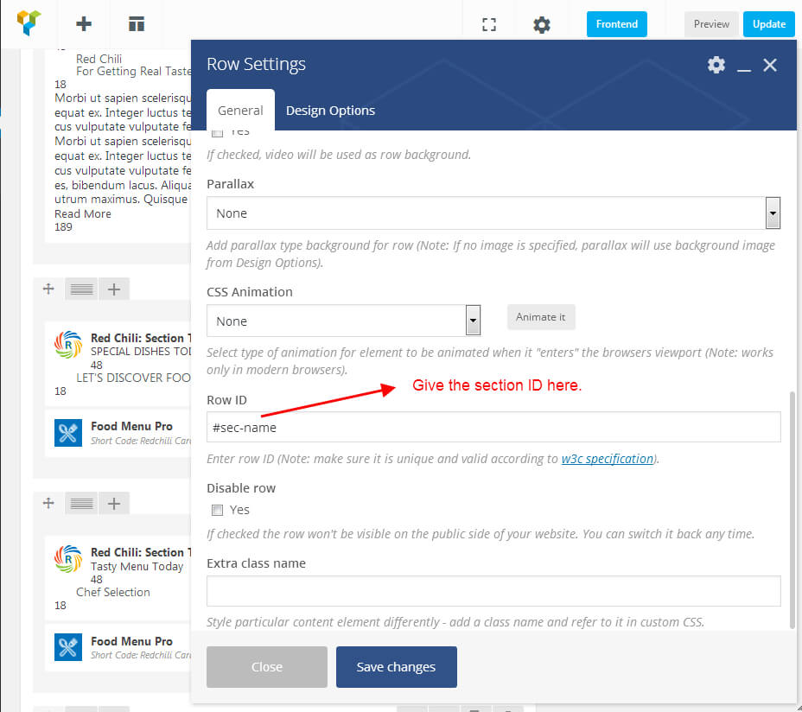Select the General tab
This screenshot has width=802, height=712.
point(240,110)
